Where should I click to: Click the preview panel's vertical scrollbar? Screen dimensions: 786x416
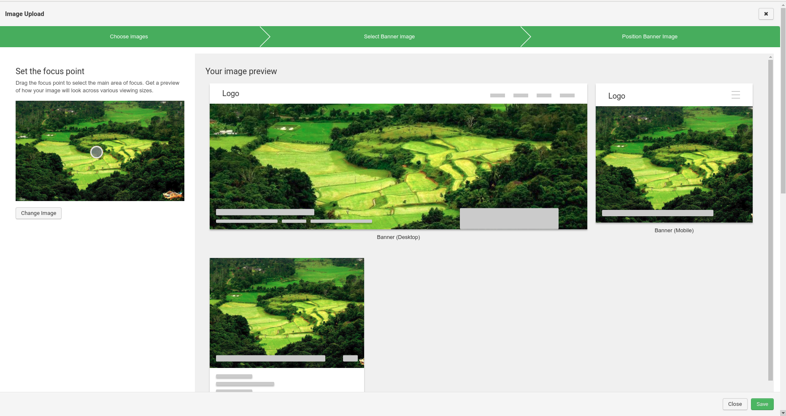coord(770,219)
